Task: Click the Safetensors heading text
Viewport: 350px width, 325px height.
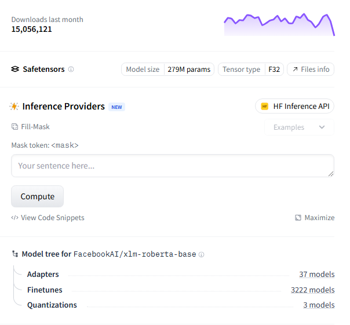Action: click(x=43, y=69)
